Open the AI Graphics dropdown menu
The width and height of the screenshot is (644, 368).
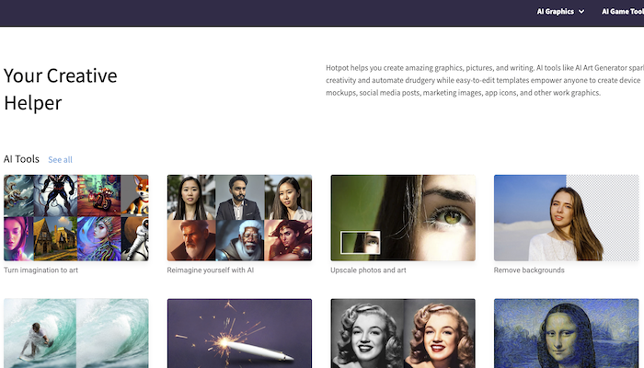click(x=560, y=11)
